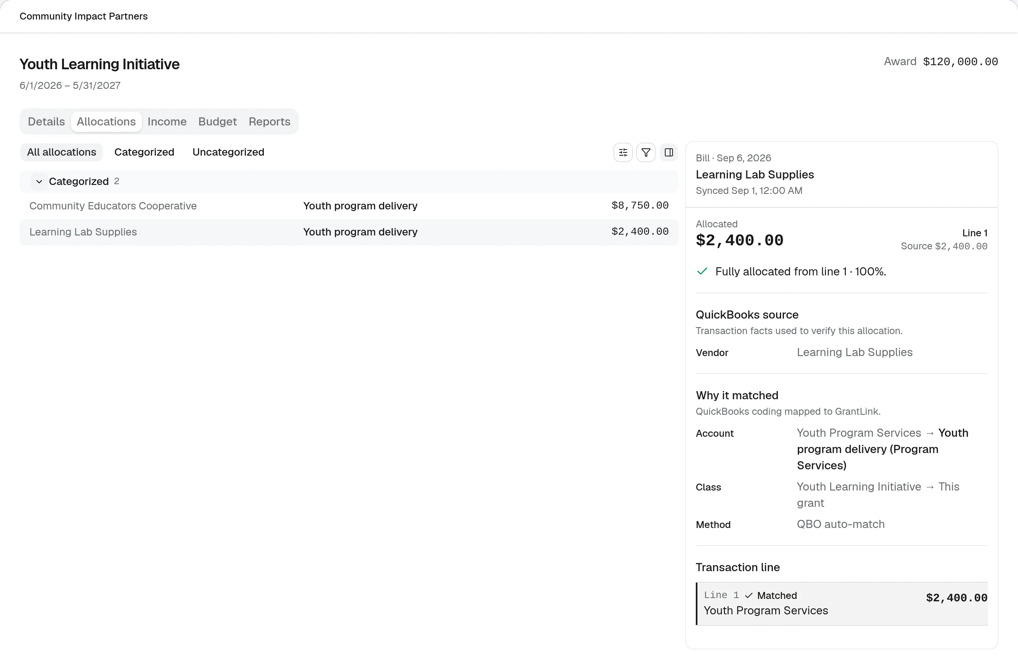Show only Uncategorized allocations
Image resolution: width=1018 pixels, height=660 pixels.
(x=228, y=152)
